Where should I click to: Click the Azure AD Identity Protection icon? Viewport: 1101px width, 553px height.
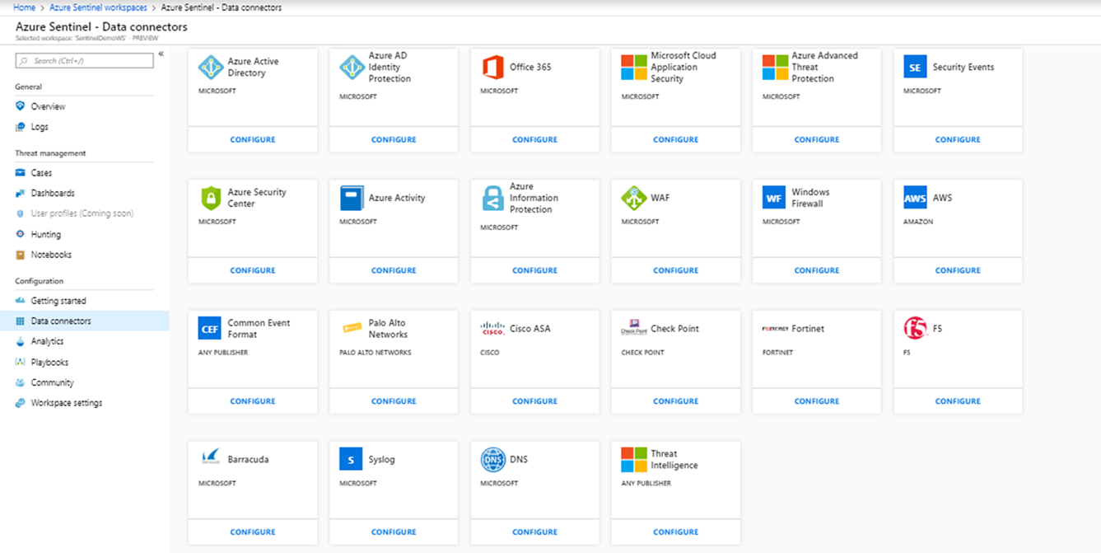click(x=352, y=68)
